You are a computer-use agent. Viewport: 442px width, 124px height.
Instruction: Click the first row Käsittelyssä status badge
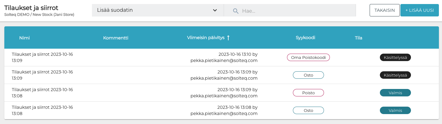click(x=395, y=57)
